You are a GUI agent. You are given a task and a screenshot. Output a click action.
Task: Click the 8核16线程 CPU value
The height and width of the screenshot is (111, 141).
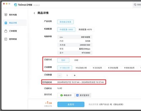coord(85,37)
